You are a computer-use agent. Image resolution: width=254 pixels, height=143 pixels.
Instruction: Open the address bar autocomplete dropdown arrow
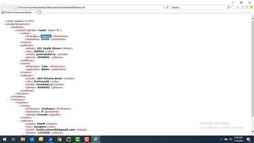[164, 7]
